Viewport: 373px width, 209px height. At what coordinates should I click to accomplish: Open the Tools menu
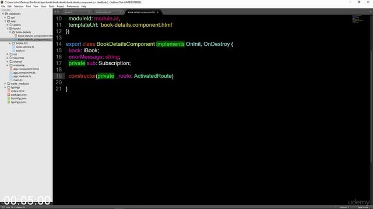coord(51,6)
